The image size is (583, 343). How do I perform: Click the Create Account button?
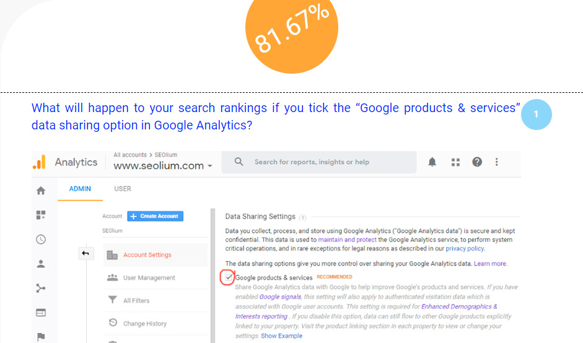155,216
